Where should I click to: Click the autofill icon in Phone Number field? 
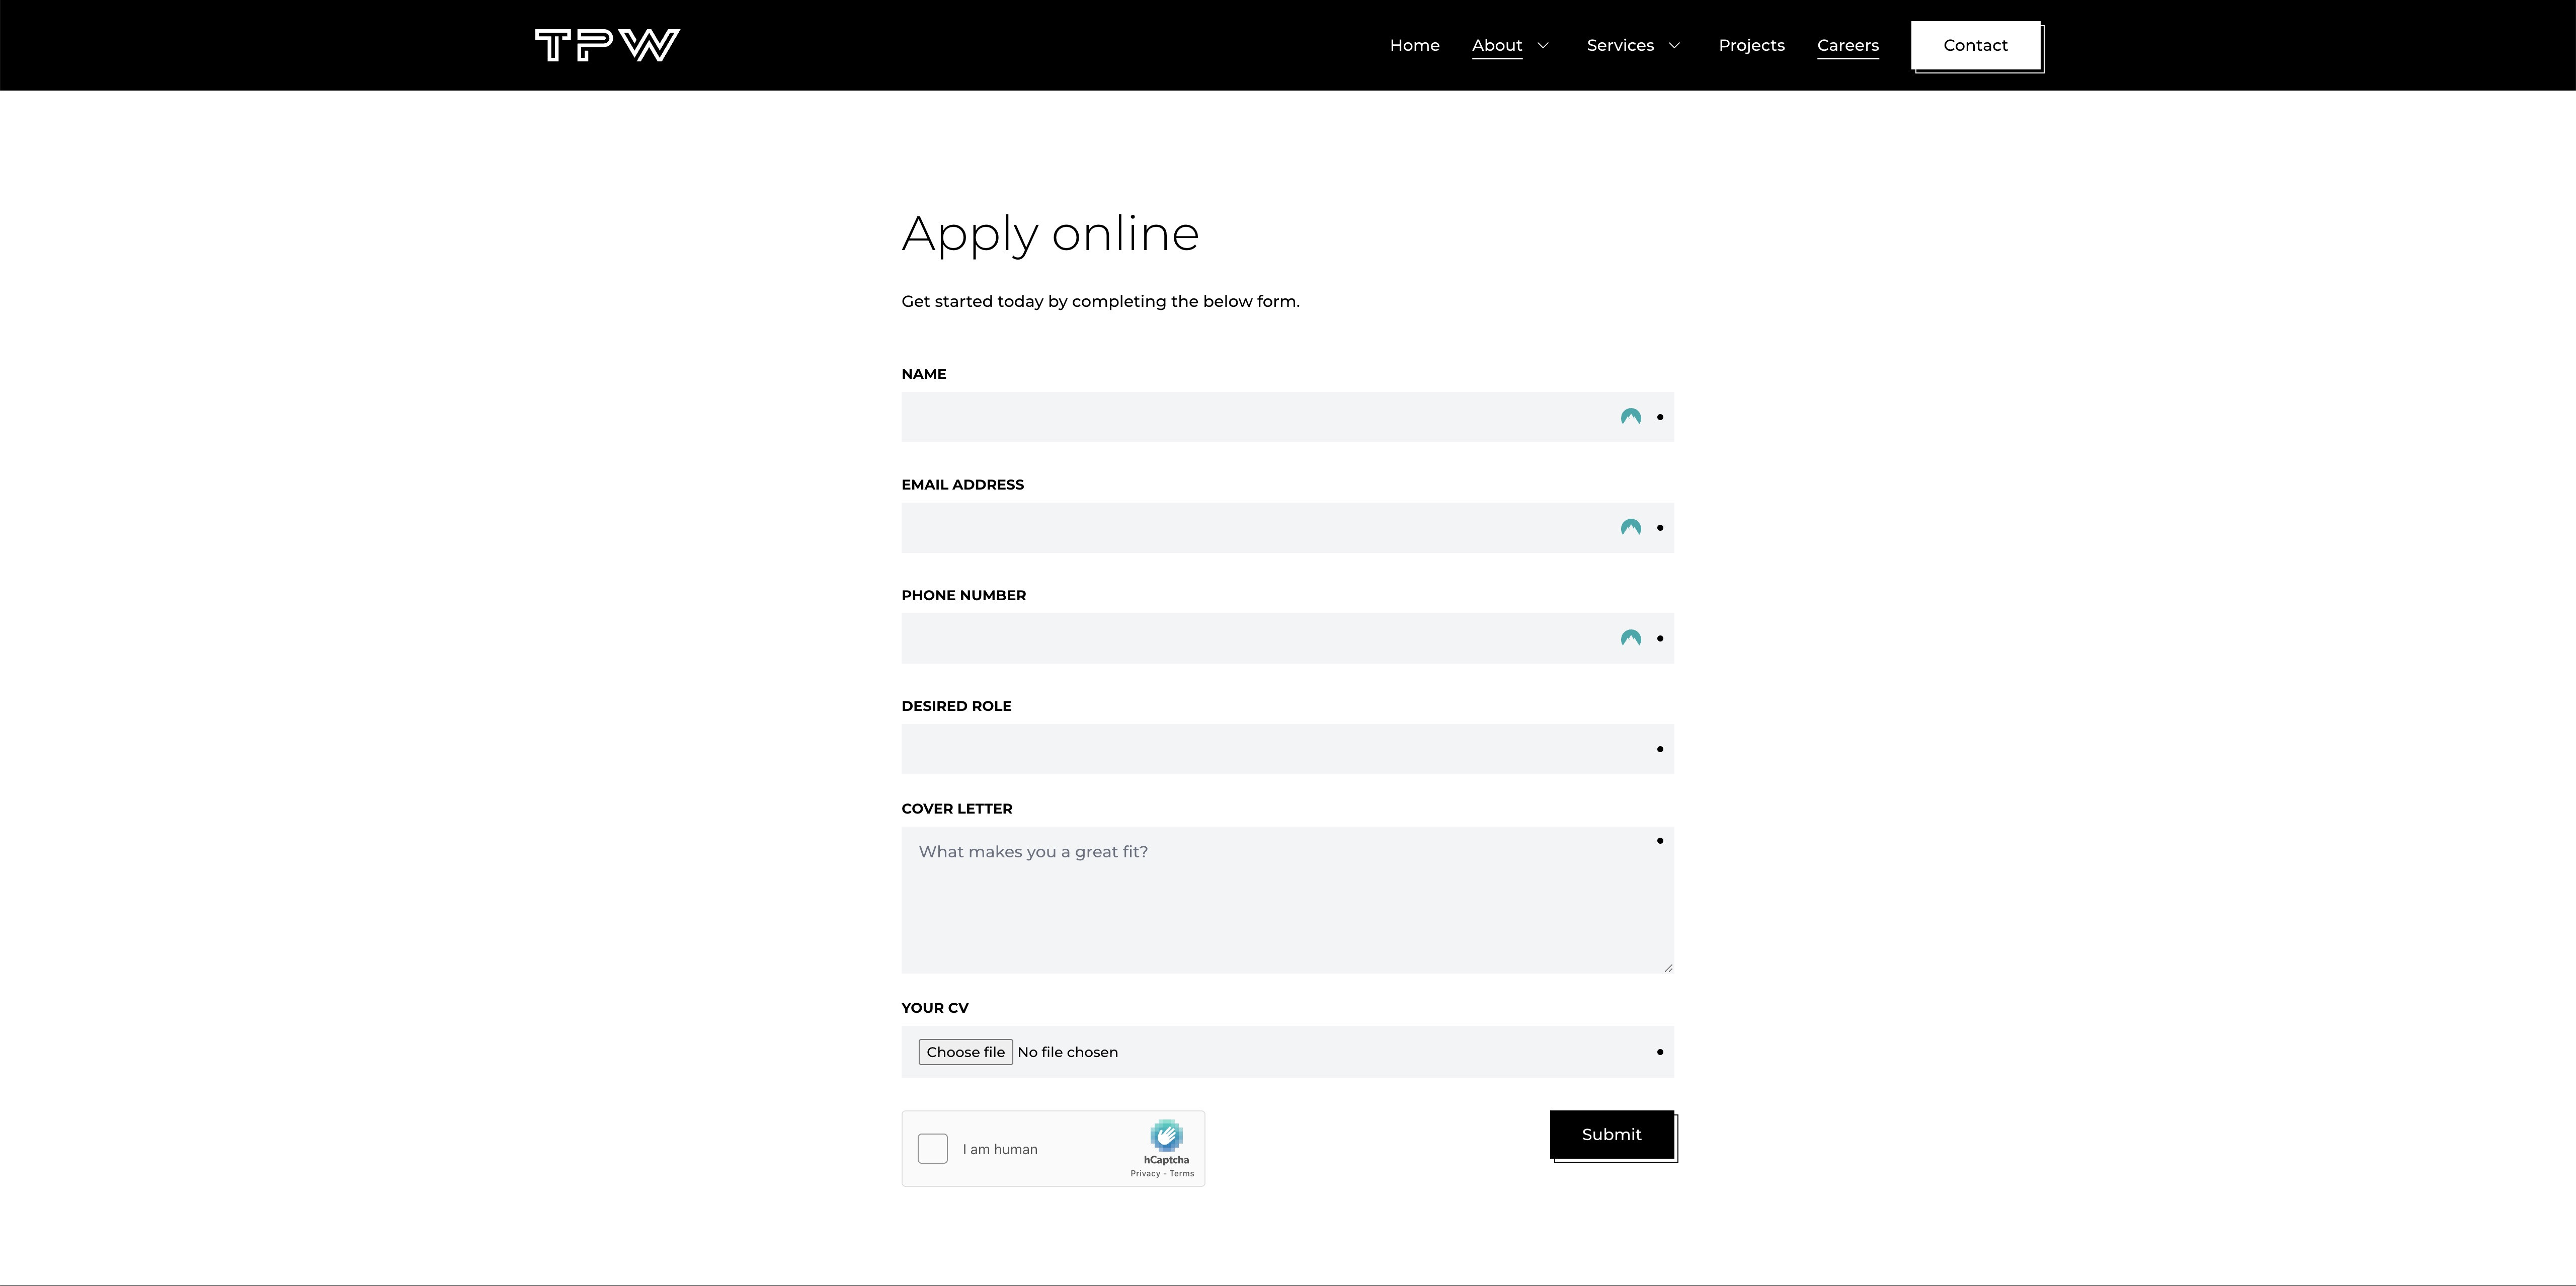[x=1631, y=638]
